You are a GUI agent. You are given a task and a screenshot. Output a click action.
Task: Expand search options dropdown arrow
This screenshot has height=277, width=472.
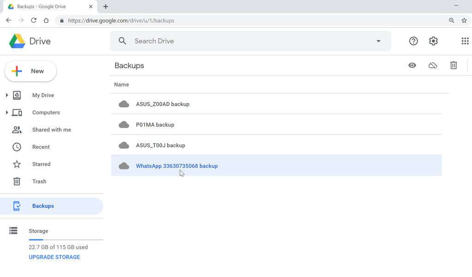coord(378,41)
